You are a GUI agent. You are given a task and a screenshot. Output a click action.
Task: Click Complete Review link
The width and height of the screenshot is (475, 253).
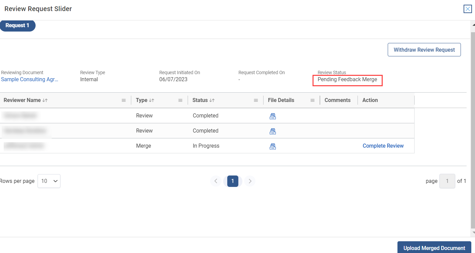click(383, 146)
